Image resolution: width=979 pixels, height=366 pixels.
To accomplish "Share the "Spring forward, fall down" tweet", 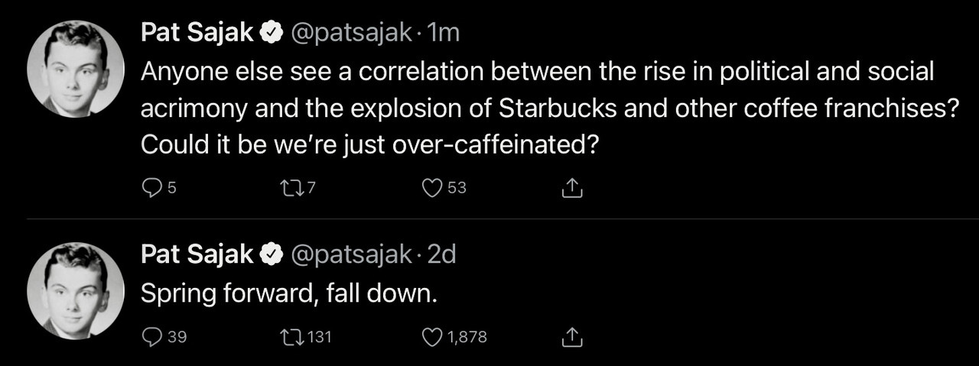I will [x=573, y=336].
